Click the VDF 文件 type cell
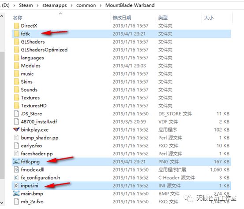Viewport: 244px width, 209px height. (168, 121)
